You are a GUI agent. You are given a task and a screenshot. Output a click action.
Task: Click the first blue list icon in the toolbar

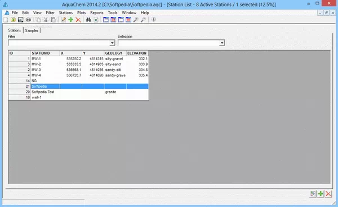[x=106, y=20]
